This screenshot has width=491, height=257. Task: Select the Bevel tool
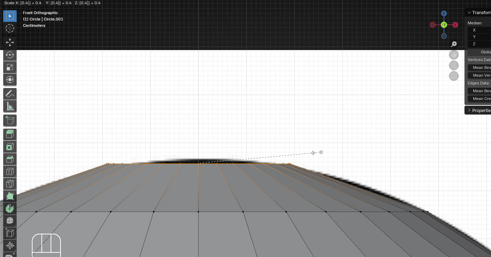pos(10,159)
